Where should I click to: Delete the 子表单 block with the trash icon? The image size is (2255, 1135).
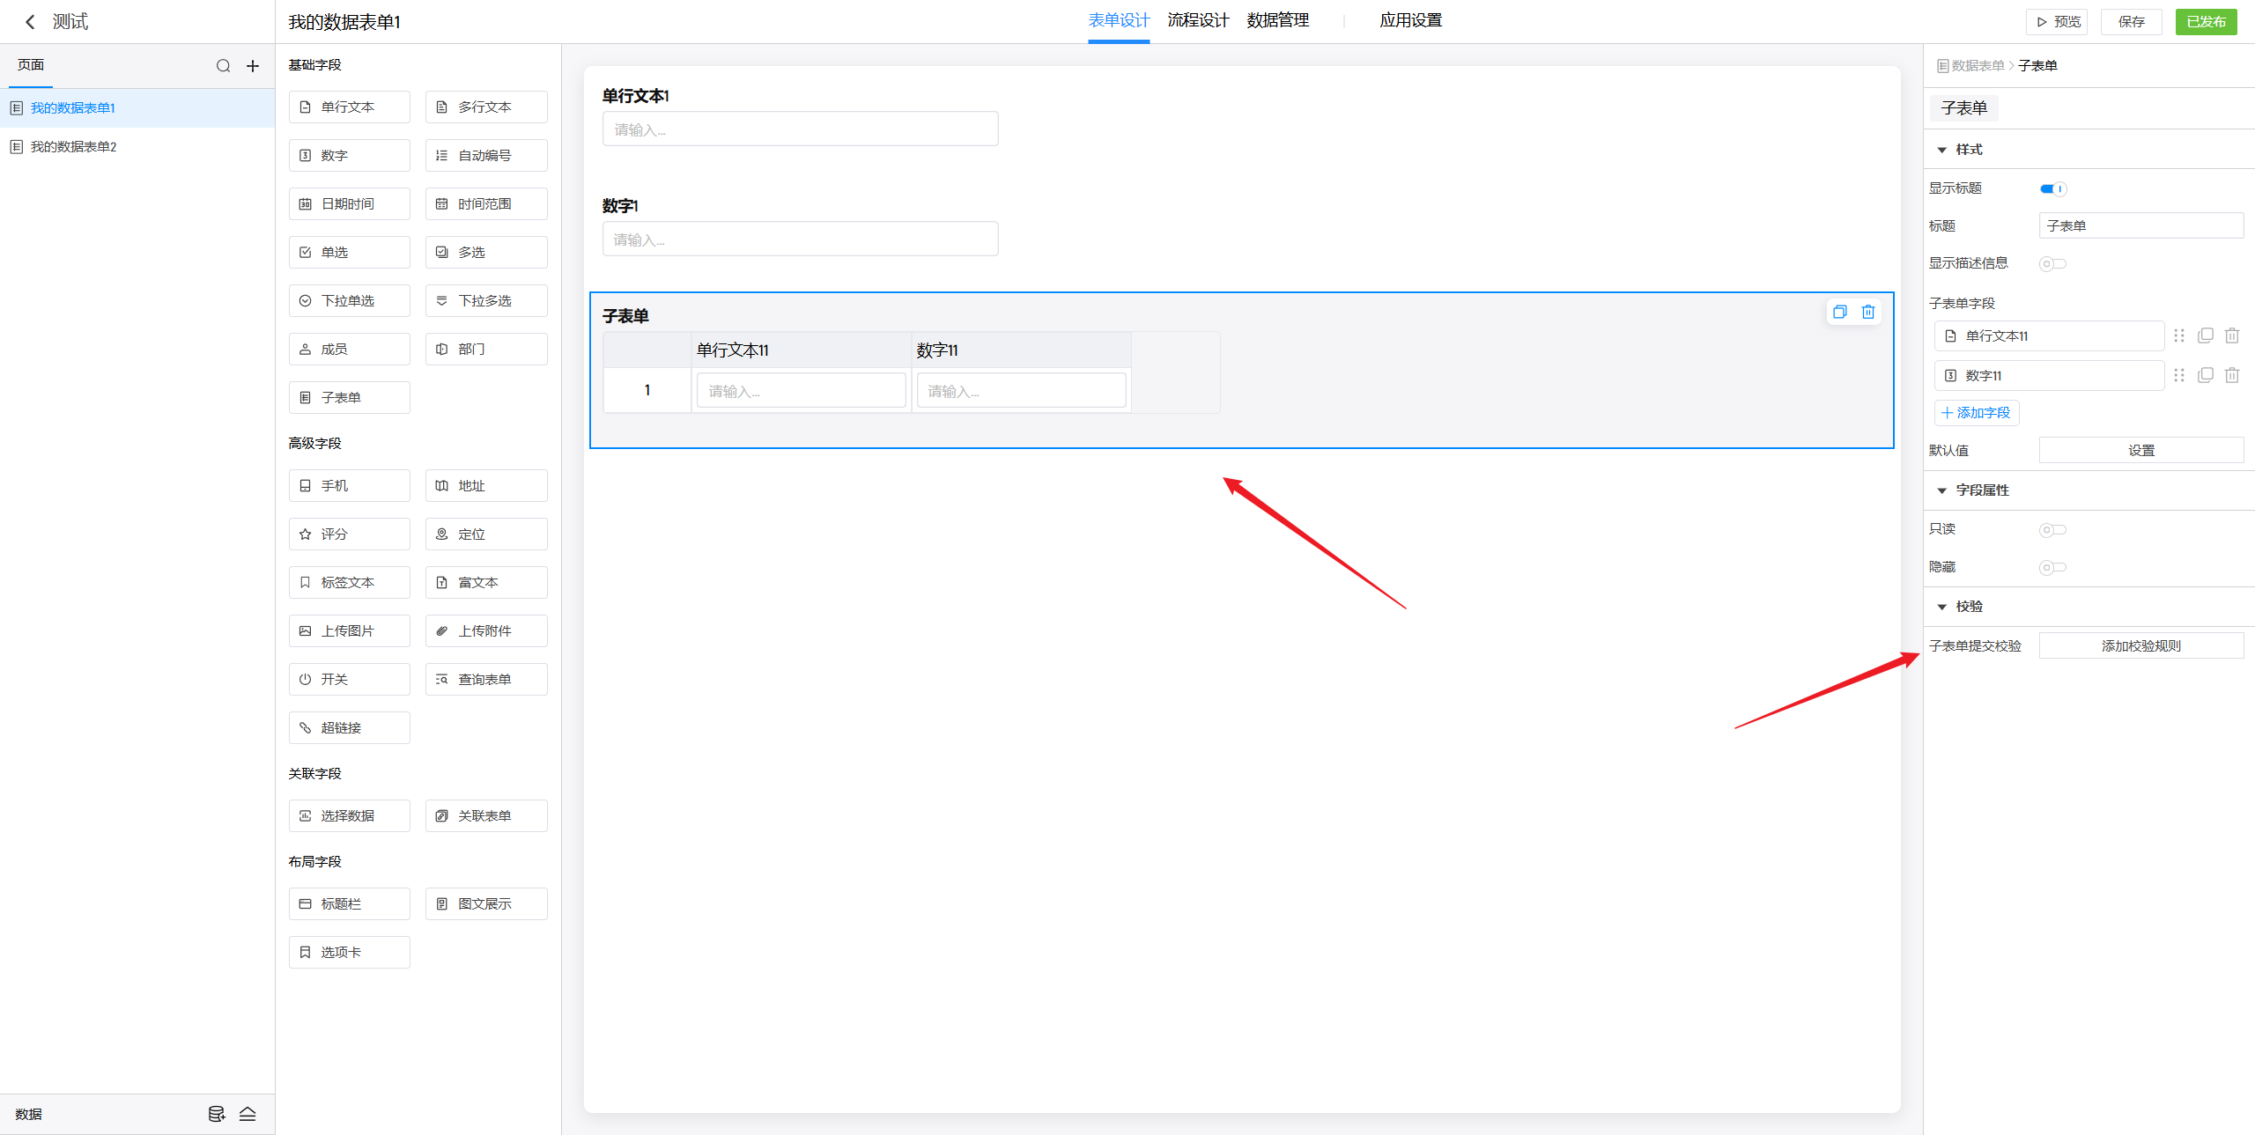(x=1867, y=312)
